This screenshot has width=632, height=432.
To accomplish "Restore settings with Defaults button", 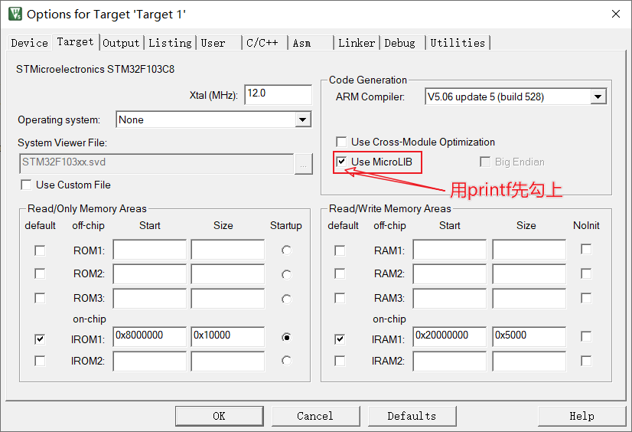I will [412, 416].
